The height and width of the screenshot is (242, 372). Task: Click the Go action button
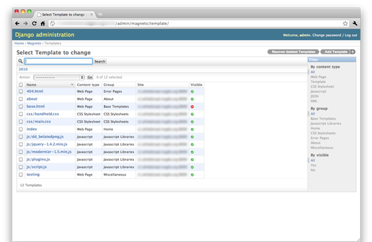pyautogui.click(x=90, y=78)
